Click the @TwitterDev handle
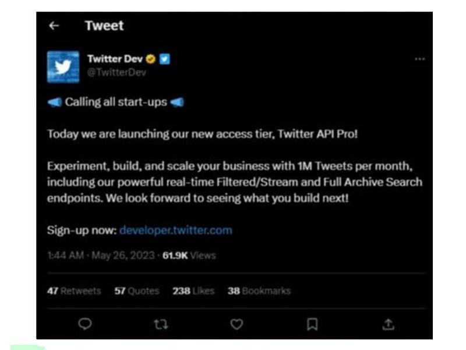Viewport: 466px width, 350px height. (x=116, y=73)
